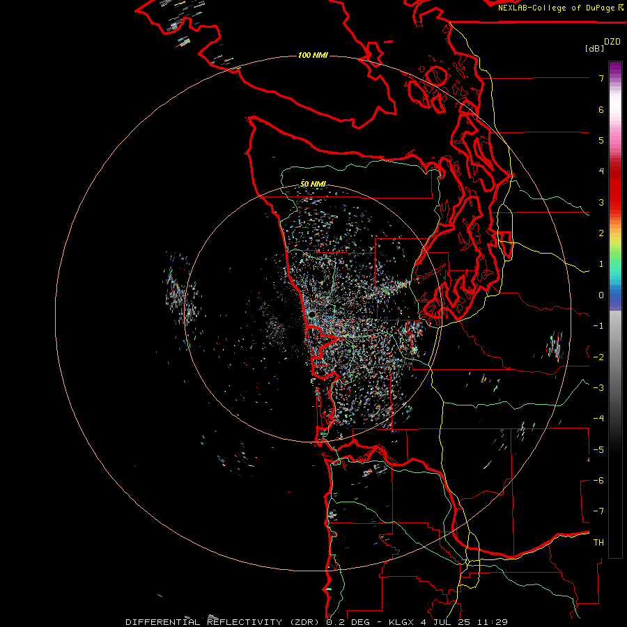Screen dimensions: 627x627
Task: Click the 1 value on the scale
Action: click(601, 264)
